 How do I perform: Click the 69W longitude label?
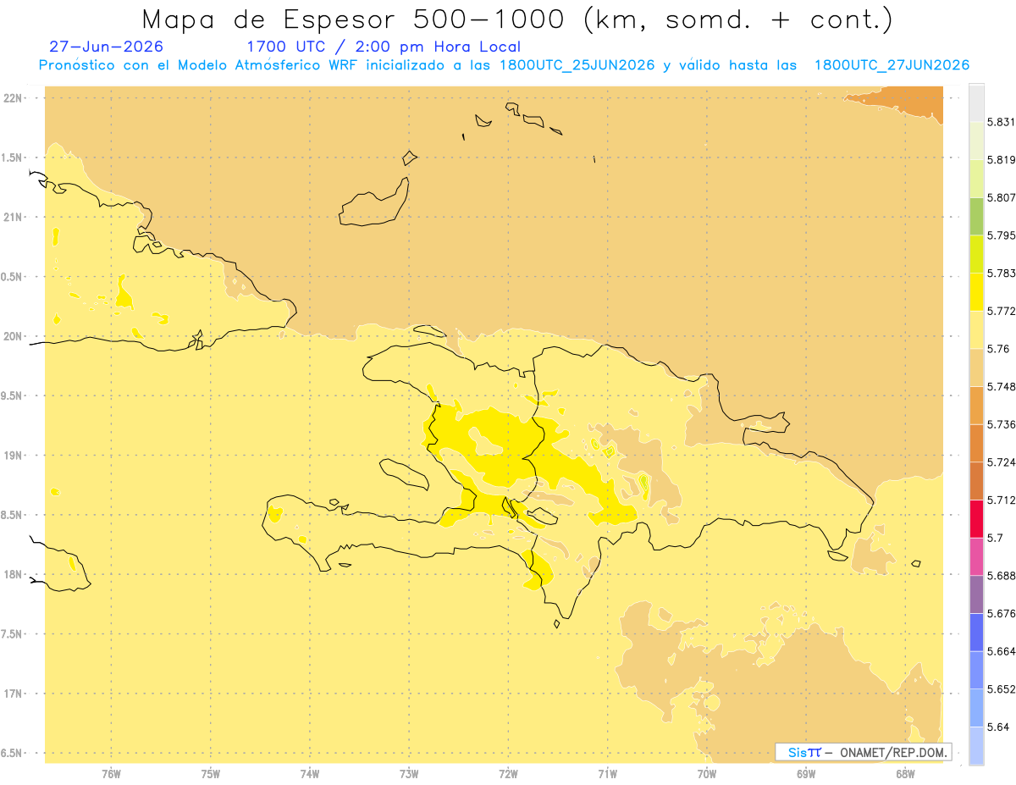click(806, 774)
